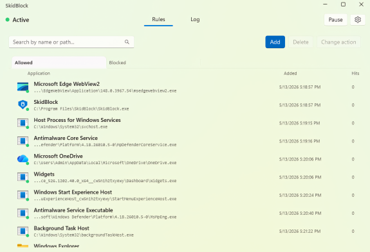Open the Blocked rules tab

pos(153,63)
